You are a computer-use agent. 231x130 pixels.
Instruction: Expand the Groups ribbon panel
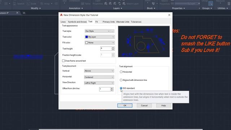[207, 8]
